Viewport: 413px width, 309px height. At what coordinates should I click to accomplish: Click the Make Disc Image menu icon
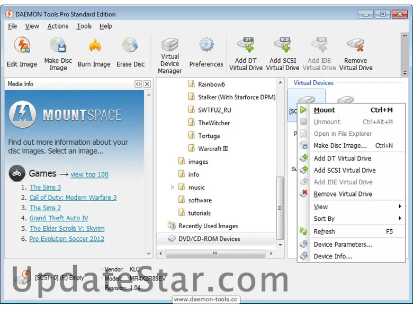click(303, 145)
